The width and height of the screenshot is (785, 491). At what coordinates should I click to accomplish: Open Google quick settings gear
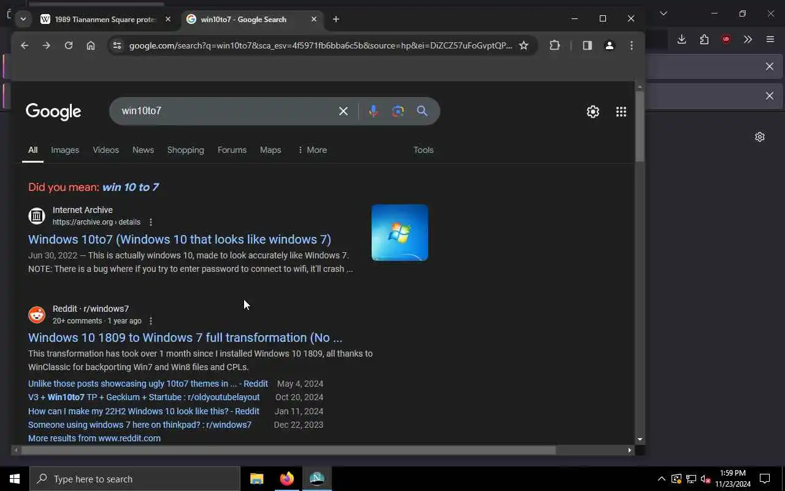pos(593,112)
